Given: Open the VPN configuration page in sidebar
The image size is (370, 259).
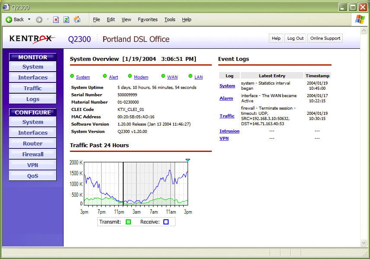Looking at the screenshot, I should 32,165.
